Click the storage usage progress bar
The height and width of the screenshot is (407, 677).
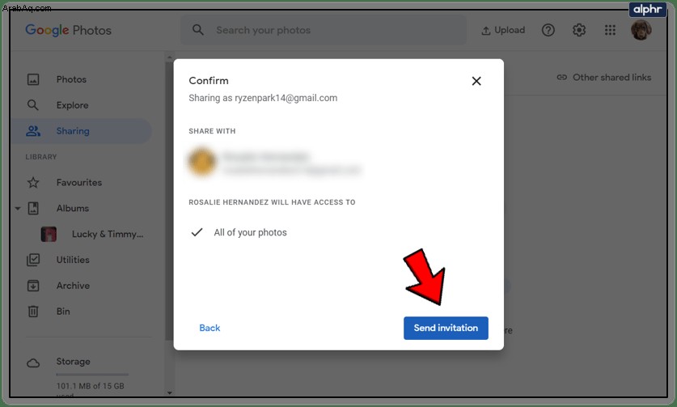(92, 375)
